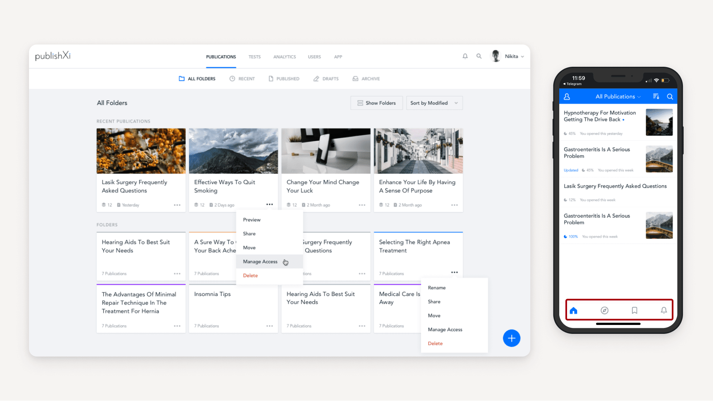Screen dimensions: 713x401
Task: Select the RECENT clock icon filter
Action: [x=232, y=78]
